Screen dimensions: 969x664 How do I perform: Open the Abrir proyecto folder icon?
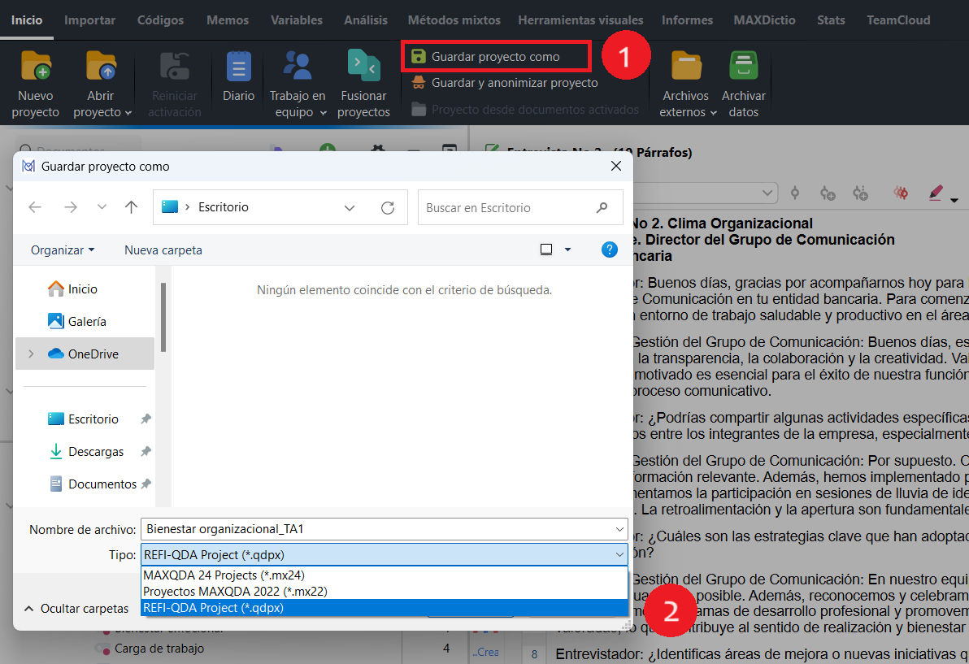point(101,66)
